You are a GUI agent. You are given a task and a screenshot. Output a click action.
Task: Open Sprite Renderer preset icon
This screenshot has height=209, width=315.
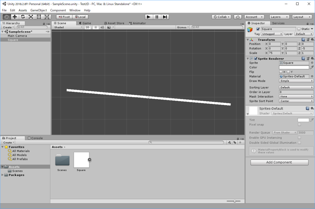pos(308,59)
